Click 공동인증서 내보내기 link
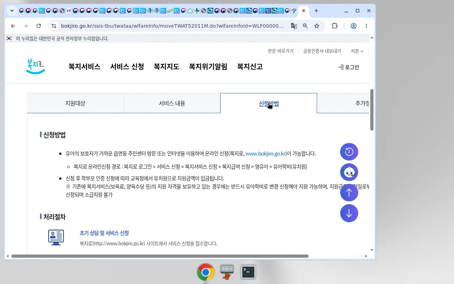Screen dimensions: 454x284 322,51
